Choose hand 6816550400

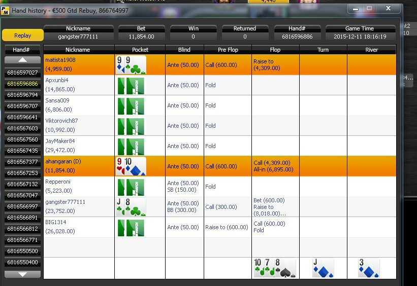pos(23,262)
